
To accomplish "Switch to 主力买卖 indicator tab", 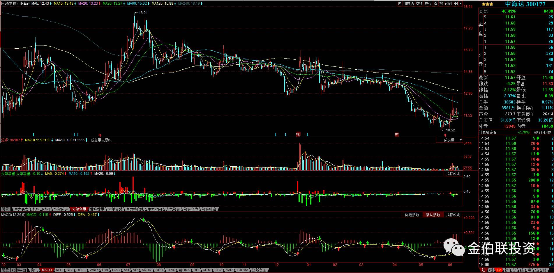I will pos(21,209).
